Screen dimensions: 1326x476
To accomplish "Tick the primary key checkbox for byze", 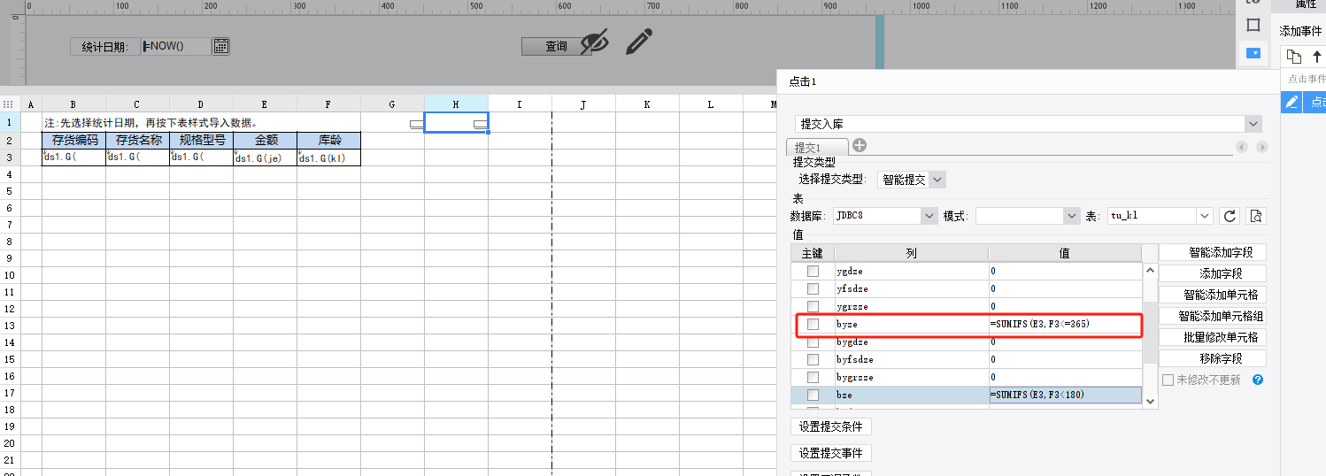I will [813, 325].
